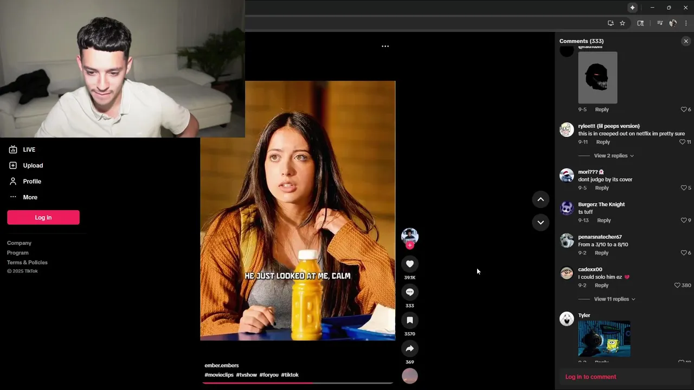694x390 pixels.
Task: Open the #tiktok hashtag
Action: pyautogui.click(x=290, y=375)
